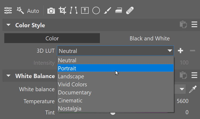Click the Auto enhance magic wand

point(20,10)
